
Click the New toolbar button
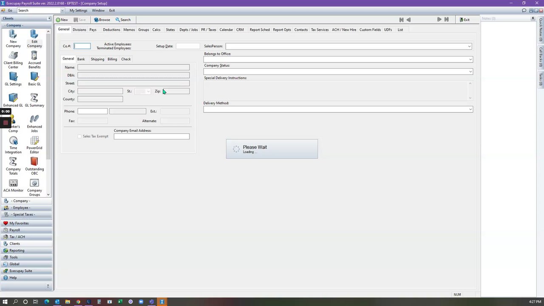62,20
